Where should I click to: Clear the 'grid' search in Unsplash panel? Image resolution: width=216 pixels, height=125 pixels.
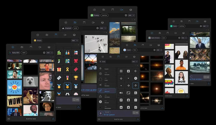[97, 28]
